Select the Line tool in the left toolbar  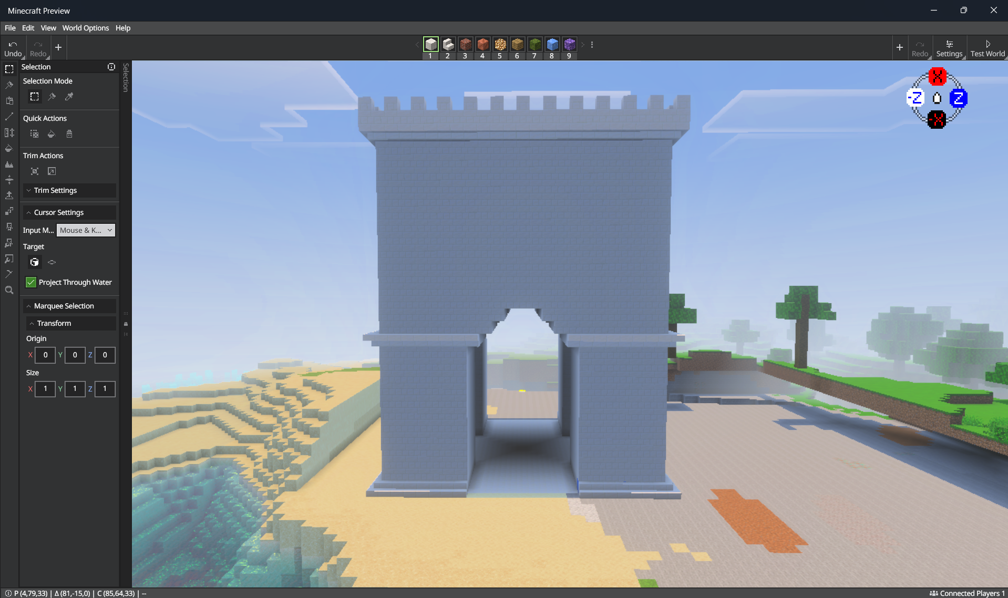9,116
